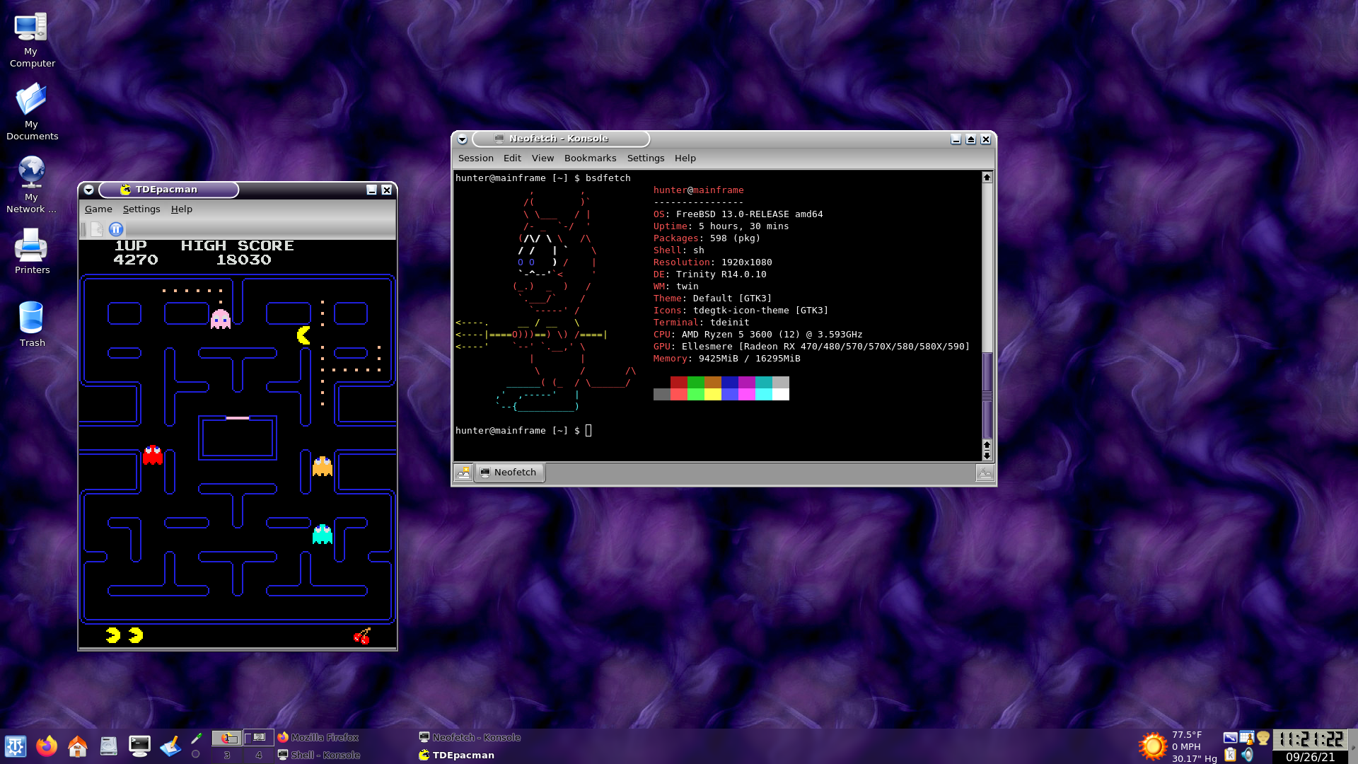This screenshot has width=1358, height=764.
Task: Open the Help menu in TDEpacman
Action: (x=181, y=209)
